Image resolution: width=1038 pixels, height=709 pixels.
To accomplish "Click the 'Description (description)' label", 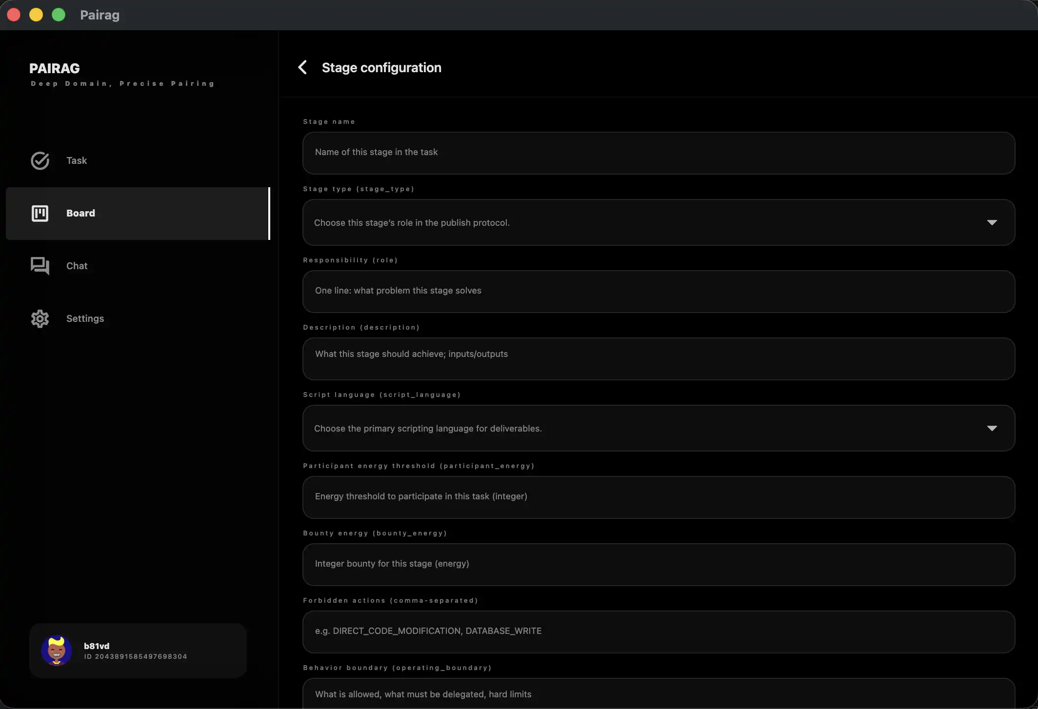I will tap(361, 327).
